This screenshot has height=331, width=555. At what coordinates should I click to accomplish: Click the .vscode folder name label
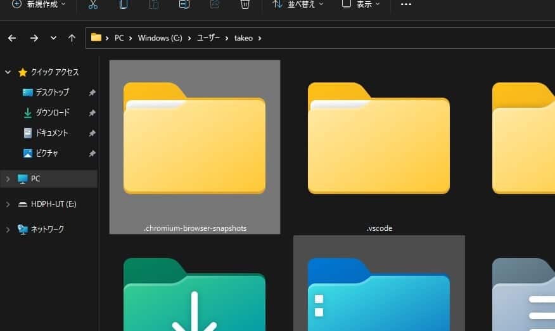pos(379,228)
